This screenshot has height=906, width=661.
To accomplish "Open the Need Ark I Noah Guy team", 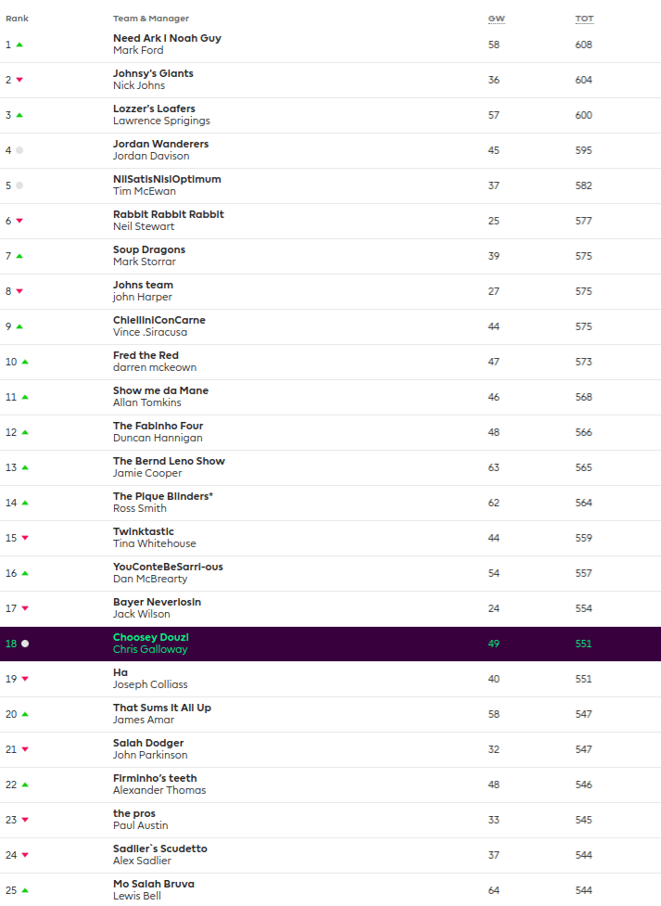I will (167, 38).
